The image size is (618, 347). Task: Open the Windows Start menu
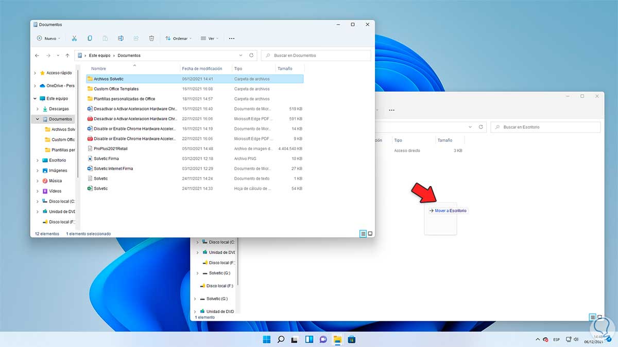click(x=267, y=339)
